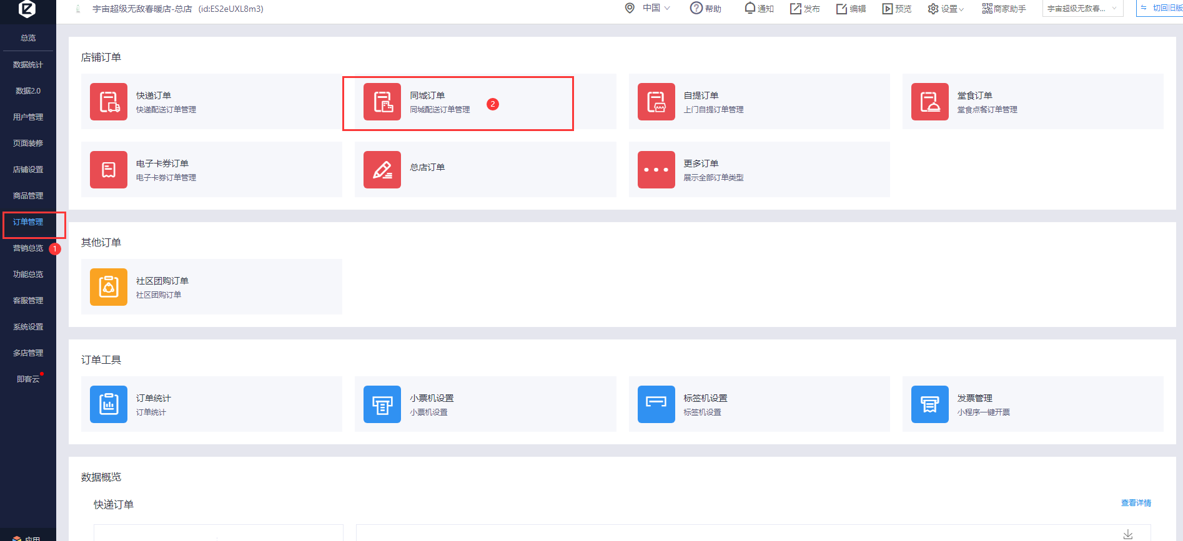Click the store name 宇宙超级无敌春暖店-总店 header
The width and height of the screenshot is (1183, 541).
pyautogui.click(x=142, y=9)
